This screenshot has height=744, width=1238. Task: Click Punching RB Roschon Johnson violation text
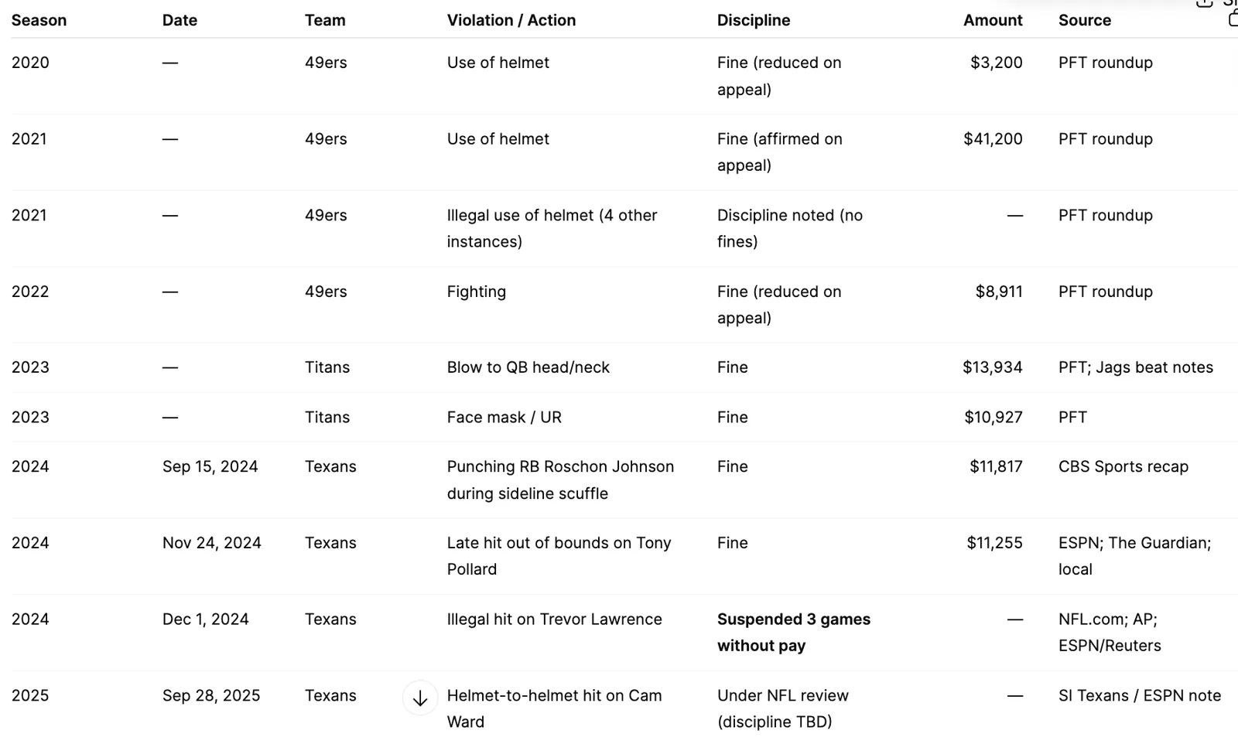[560, 467]
